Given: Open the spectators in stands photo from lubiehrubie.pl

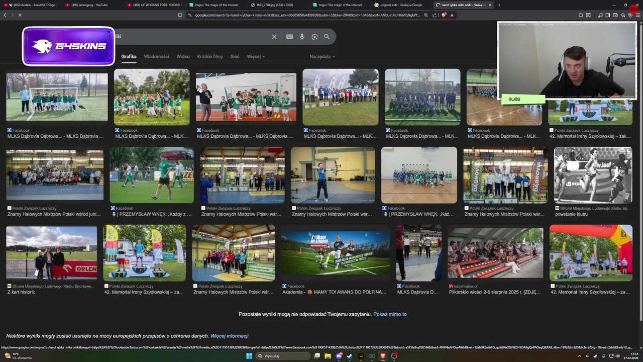Looking at the screenshot, I should [495, 253].
